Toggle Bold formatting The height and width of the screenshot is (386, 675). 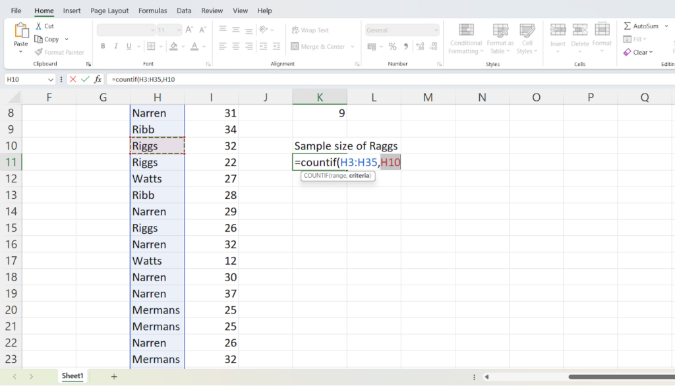pos(103,47)
